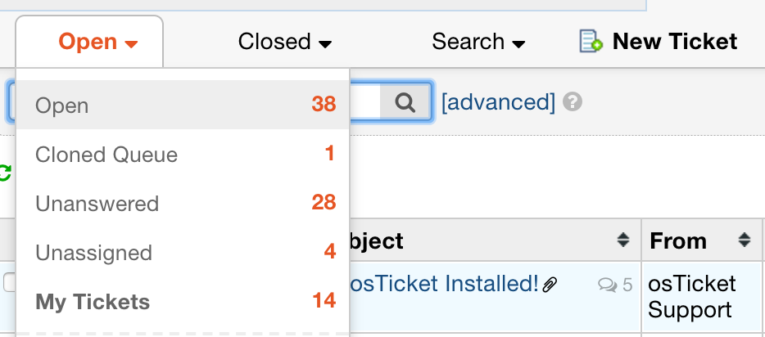Screen dimensions: 765x337
Task: Focus the ticket search input field
Action: click(x=364, y=102)
